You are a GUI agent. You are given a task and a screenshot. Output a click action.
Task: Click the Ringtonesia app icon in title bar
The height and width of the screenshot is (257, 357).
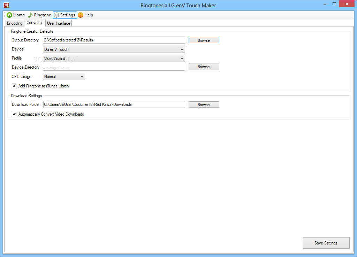[6, 5]
